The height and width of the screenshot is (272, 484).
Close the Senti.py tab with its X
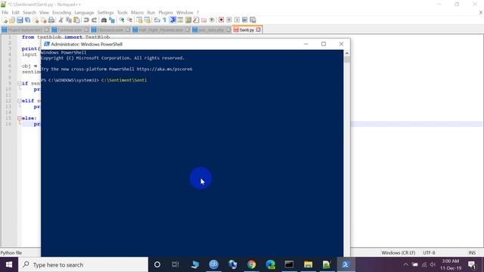point(259,30)
